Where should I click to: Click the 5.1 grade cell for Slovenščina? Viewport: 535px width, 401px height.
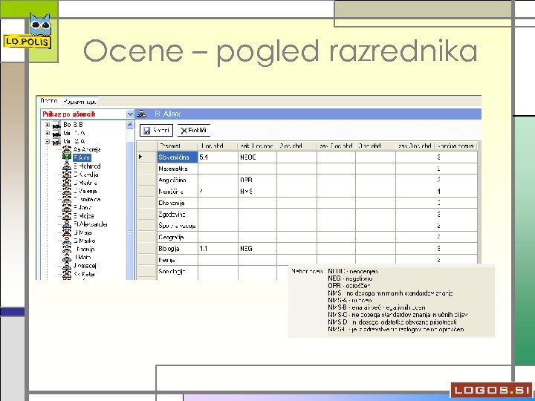tap(218, 157)
